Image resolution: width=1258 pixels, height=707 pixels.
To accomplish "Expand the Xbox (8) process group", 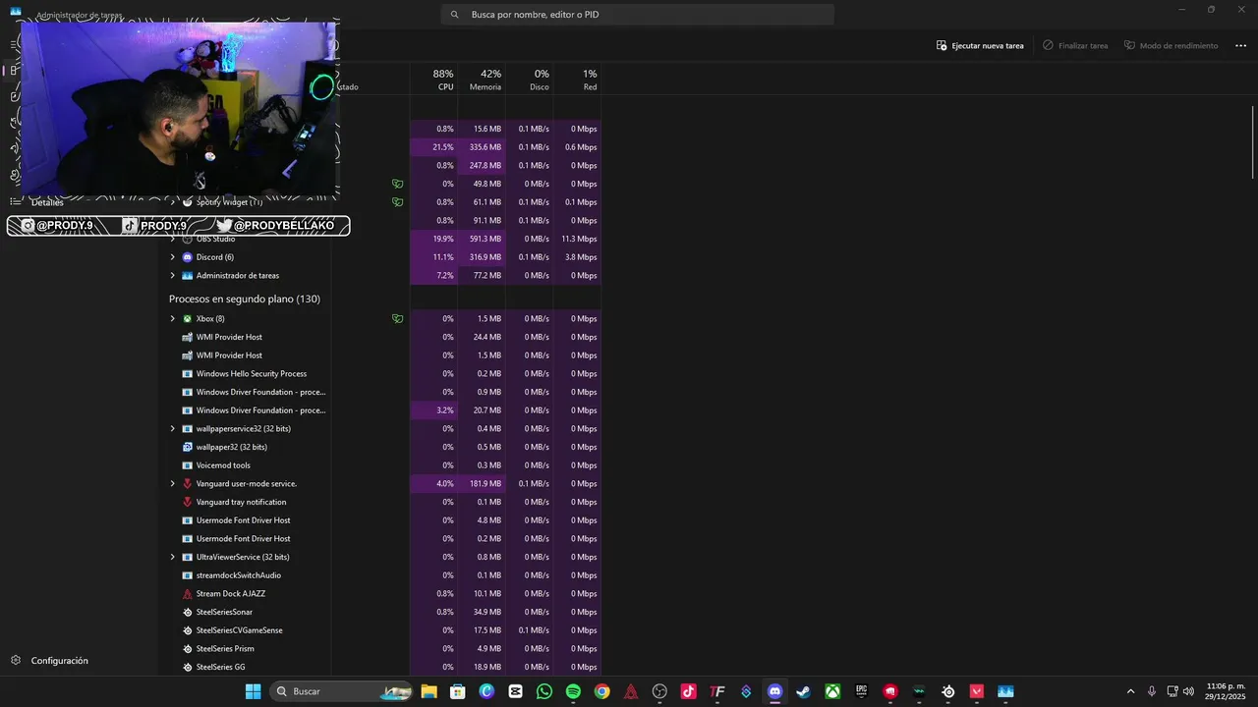I will pyautogui.click(x=173, y=319).
